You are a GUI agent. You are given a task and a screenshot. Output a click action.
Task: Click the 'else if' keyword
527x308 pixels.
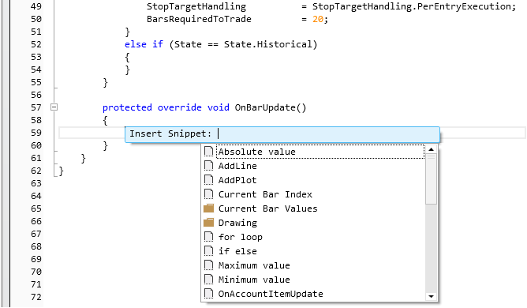point(144,44)
